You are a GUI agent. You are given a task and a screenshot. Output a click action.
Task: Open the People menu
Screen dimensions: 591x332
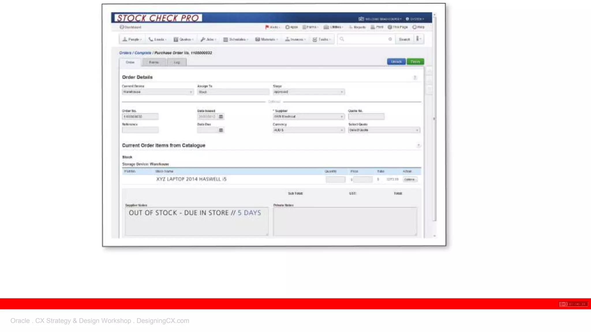tap(132, 39)
